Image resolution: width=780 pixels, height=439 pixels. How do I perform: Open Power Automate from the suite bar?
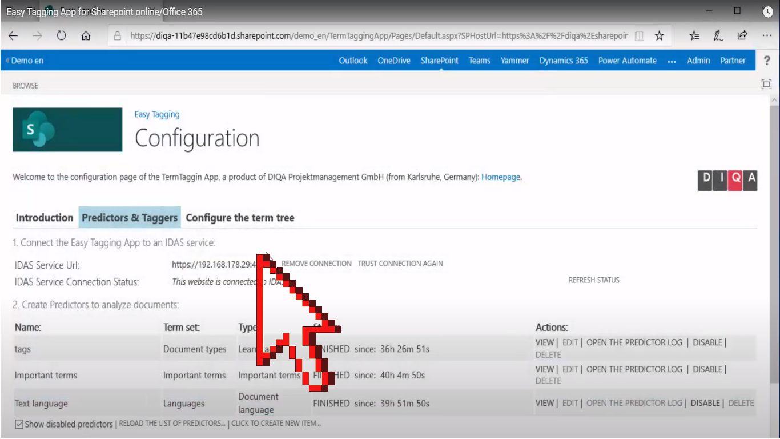pos(628,61)
